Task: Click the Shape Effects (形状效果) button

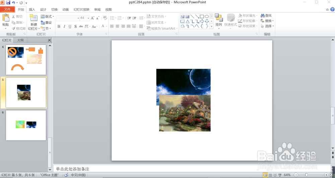Action: [x=248, y=26]
